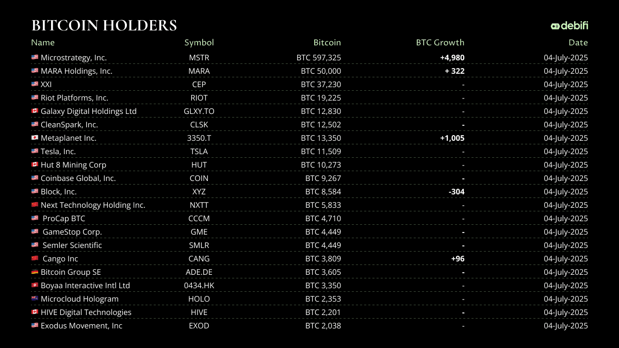Click the Bitcoin column header

(327, 43)
